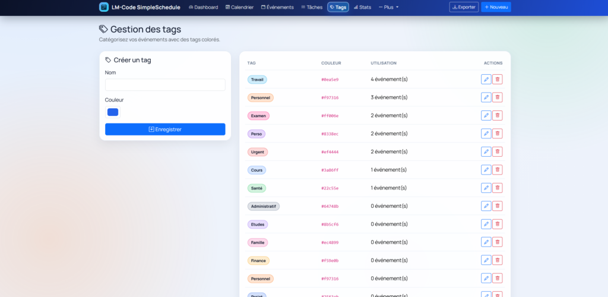The width and height of the screenshot is (608, 297).
Task: Focus the Nom text input field
Action: (165, 85)
